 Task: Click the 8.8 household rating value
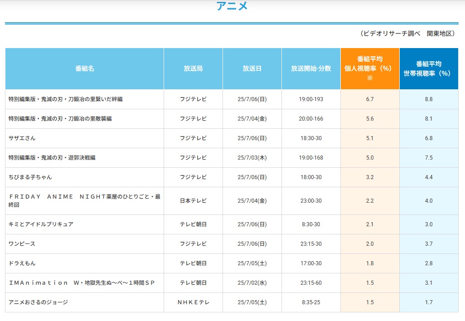(429, 99)
